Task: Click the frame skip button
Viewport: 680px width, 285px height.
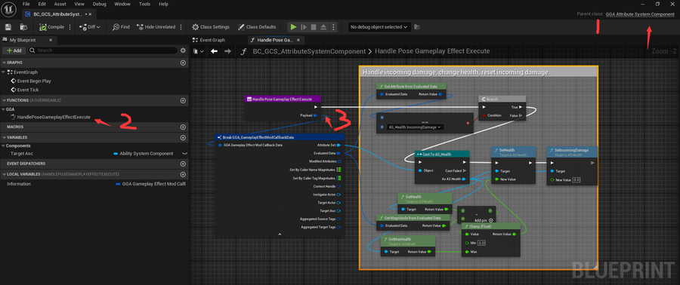Action: coord(304,27)
